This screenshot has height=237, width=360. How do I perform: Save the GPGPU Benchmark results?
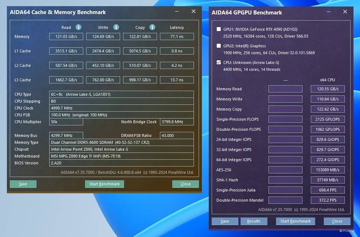(225, 221)
